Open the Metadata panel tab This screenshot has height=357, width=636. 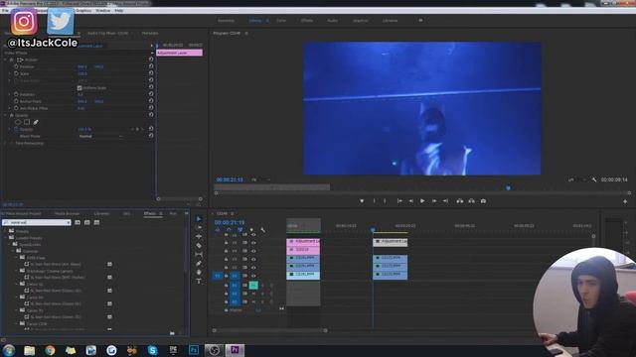[150, 33]
